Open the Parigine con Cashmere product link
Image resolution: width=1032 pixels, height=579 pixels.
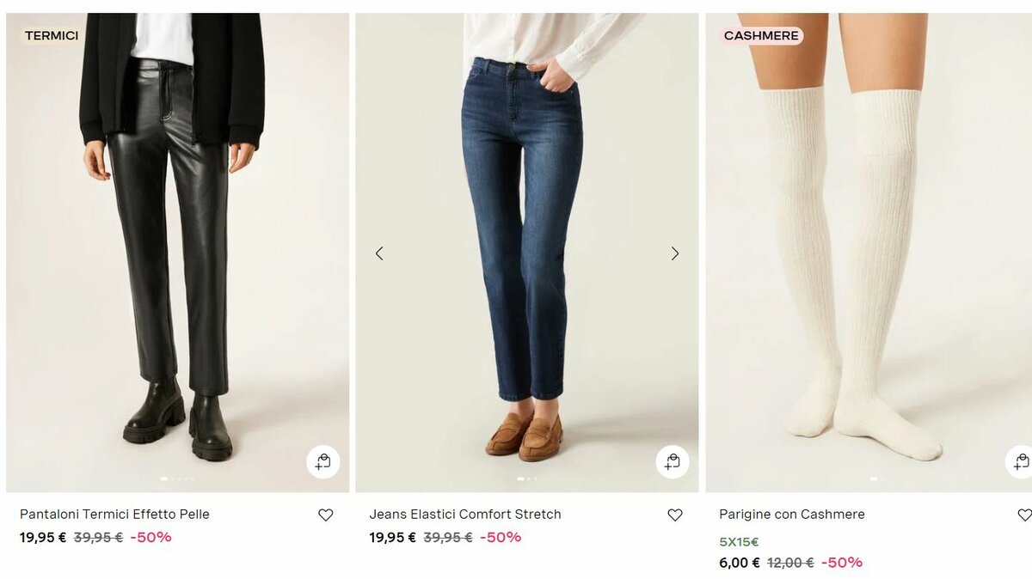pyautogui.click(x=792, y=515)
